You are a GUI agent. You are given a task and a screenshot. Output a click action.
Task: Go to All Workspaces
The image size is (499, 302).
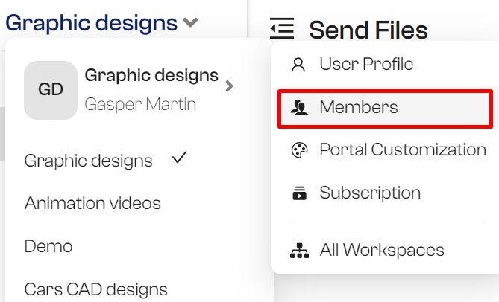(385, 250)
